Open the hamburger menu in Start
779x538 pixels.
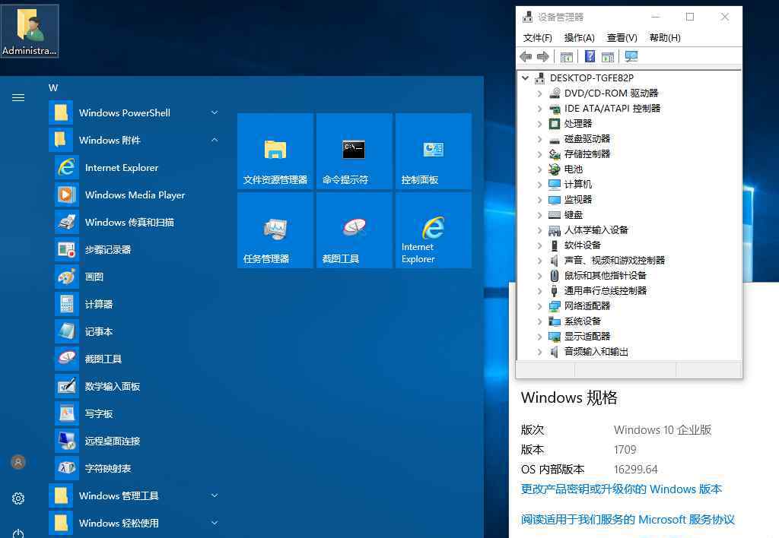(x=18, y=98)
